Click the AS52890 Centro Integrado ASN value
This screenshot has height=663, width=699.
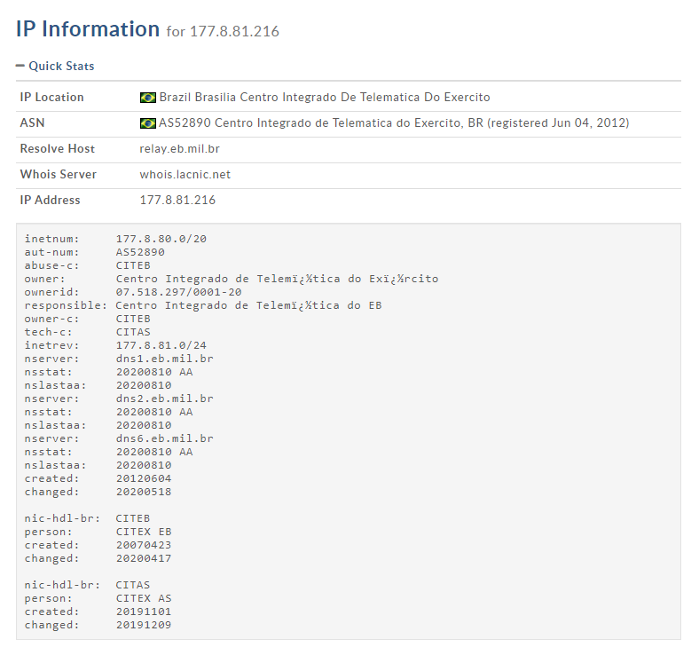[x=394, y=123]
